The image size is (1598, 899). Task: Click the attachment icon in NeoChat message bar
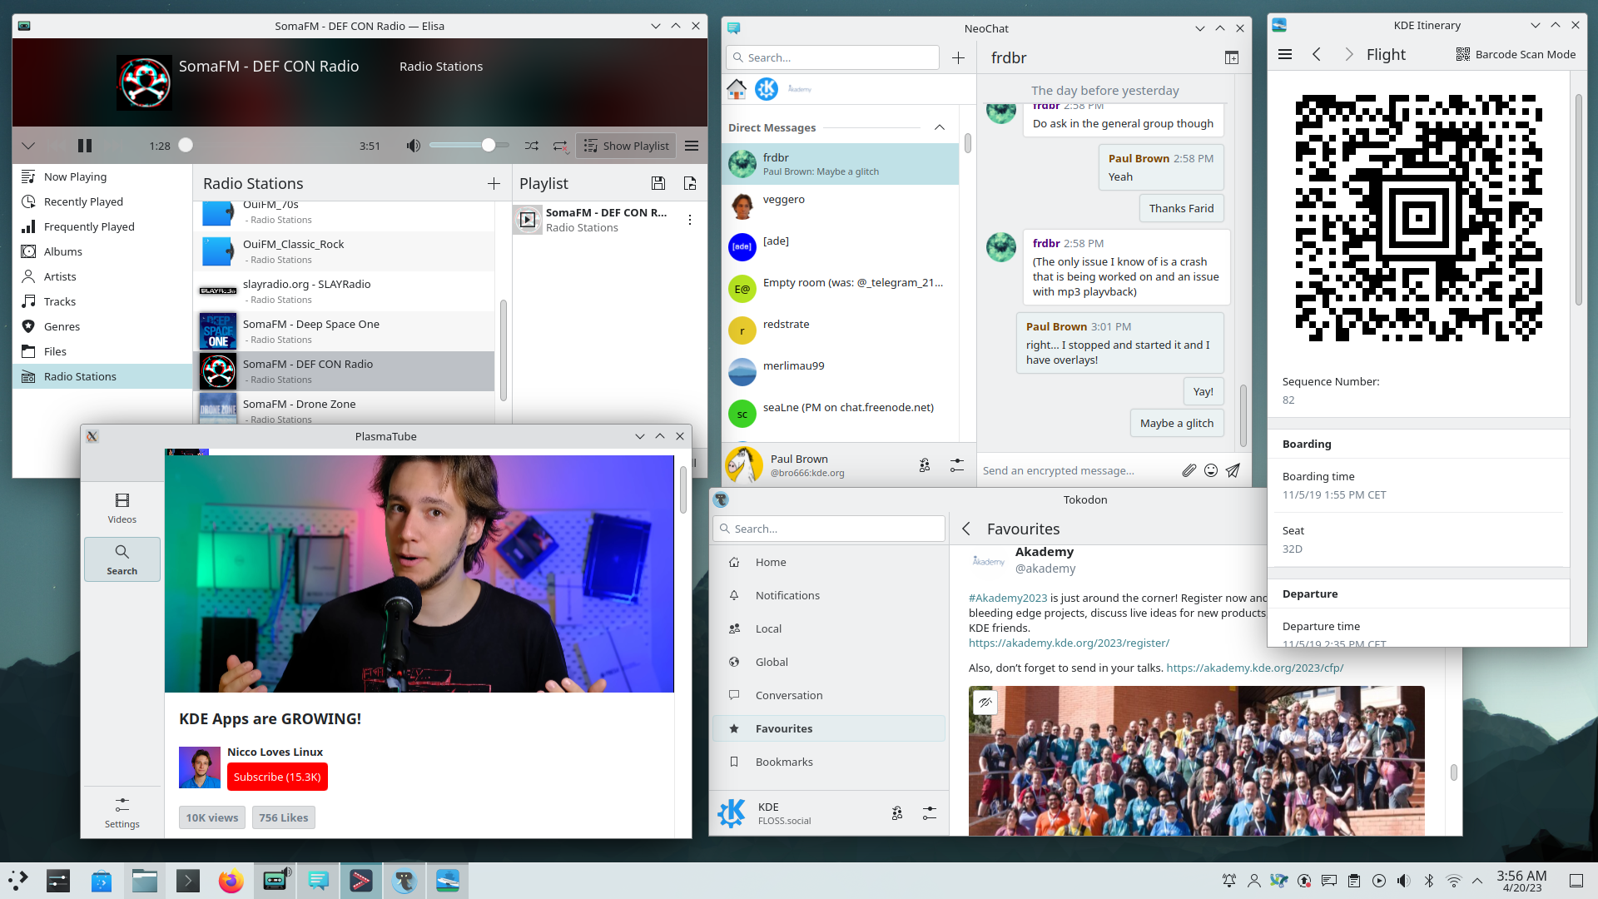pos(1188,469)
